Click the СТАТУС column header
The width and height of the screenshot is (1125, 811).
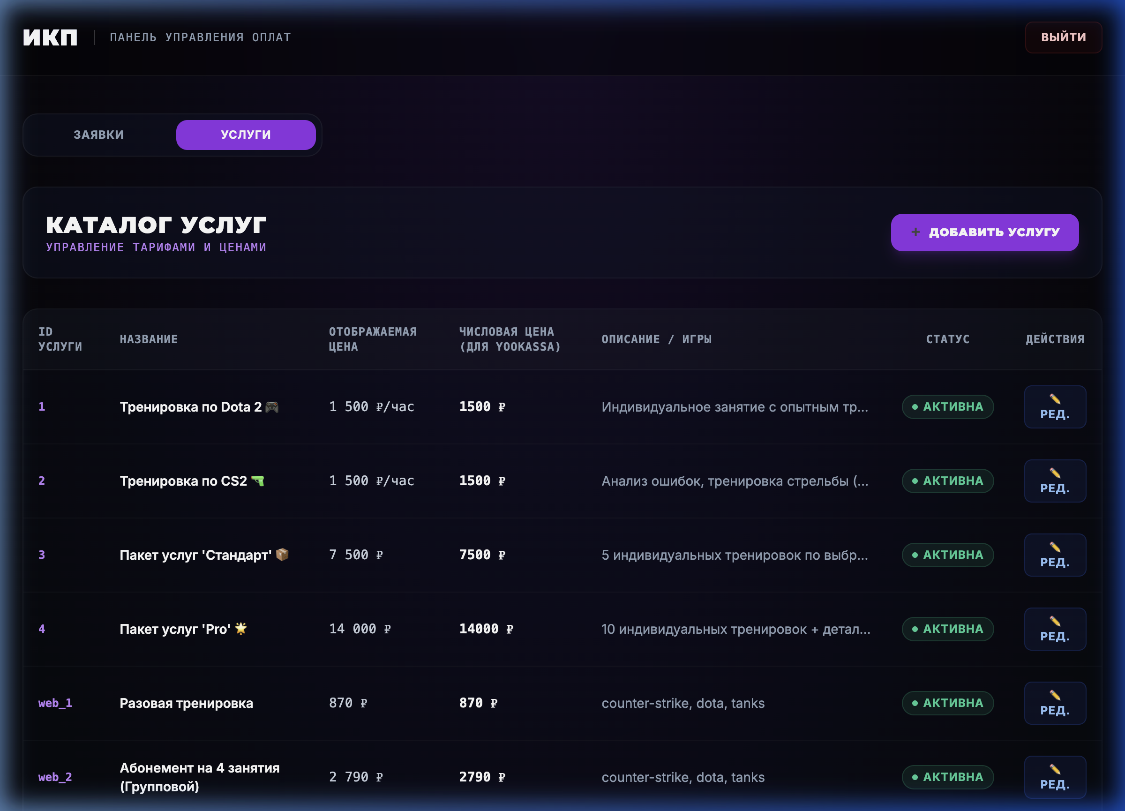[x=947, y=339]
